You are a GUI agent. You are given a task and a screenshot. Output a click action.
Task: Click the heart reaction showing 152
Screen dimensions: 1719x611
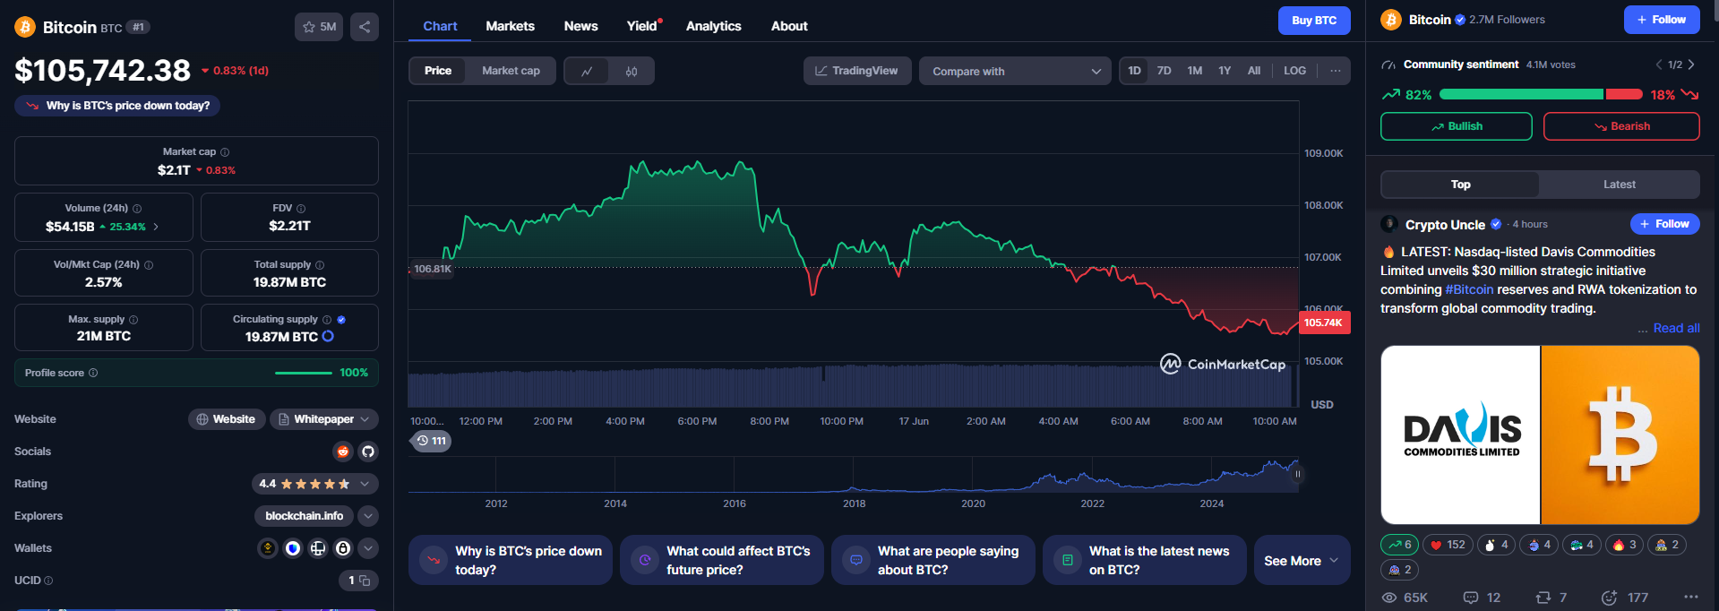(1448, 545)
